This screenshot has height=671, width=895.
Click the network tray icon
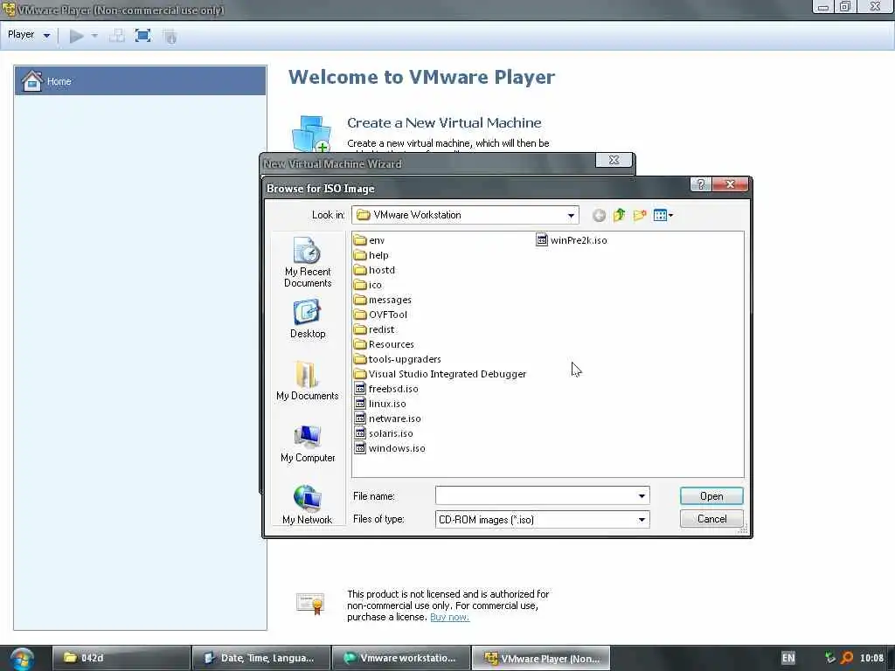(x=830, y=658)
